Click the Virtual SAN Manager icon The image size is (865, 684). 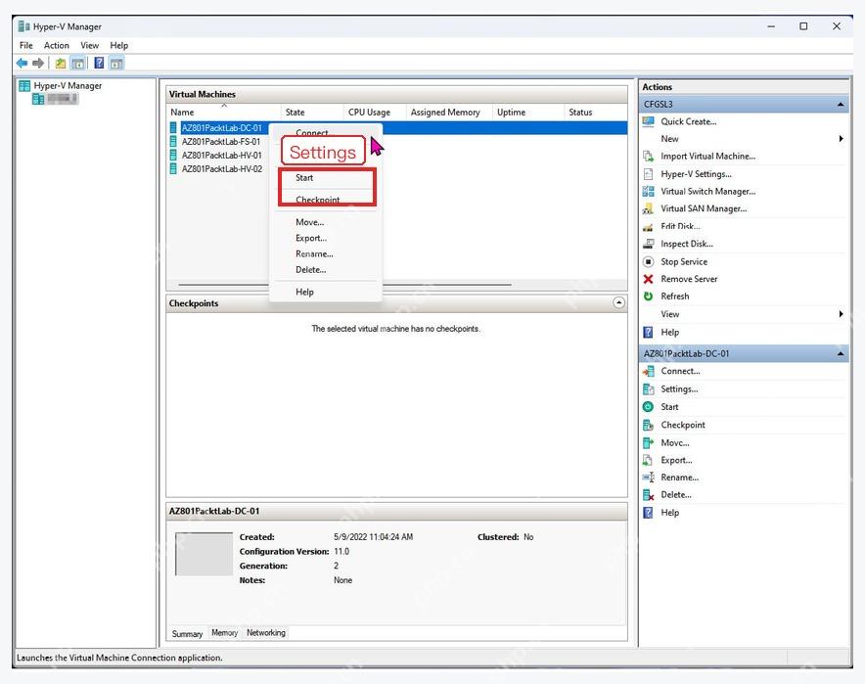649,209
